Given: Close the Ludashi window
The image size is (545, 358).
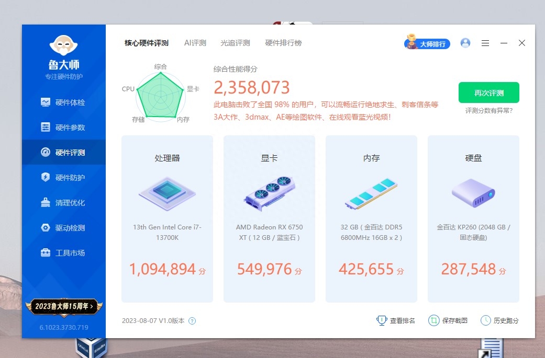Looking at the screenshot, I should point(522,43).
